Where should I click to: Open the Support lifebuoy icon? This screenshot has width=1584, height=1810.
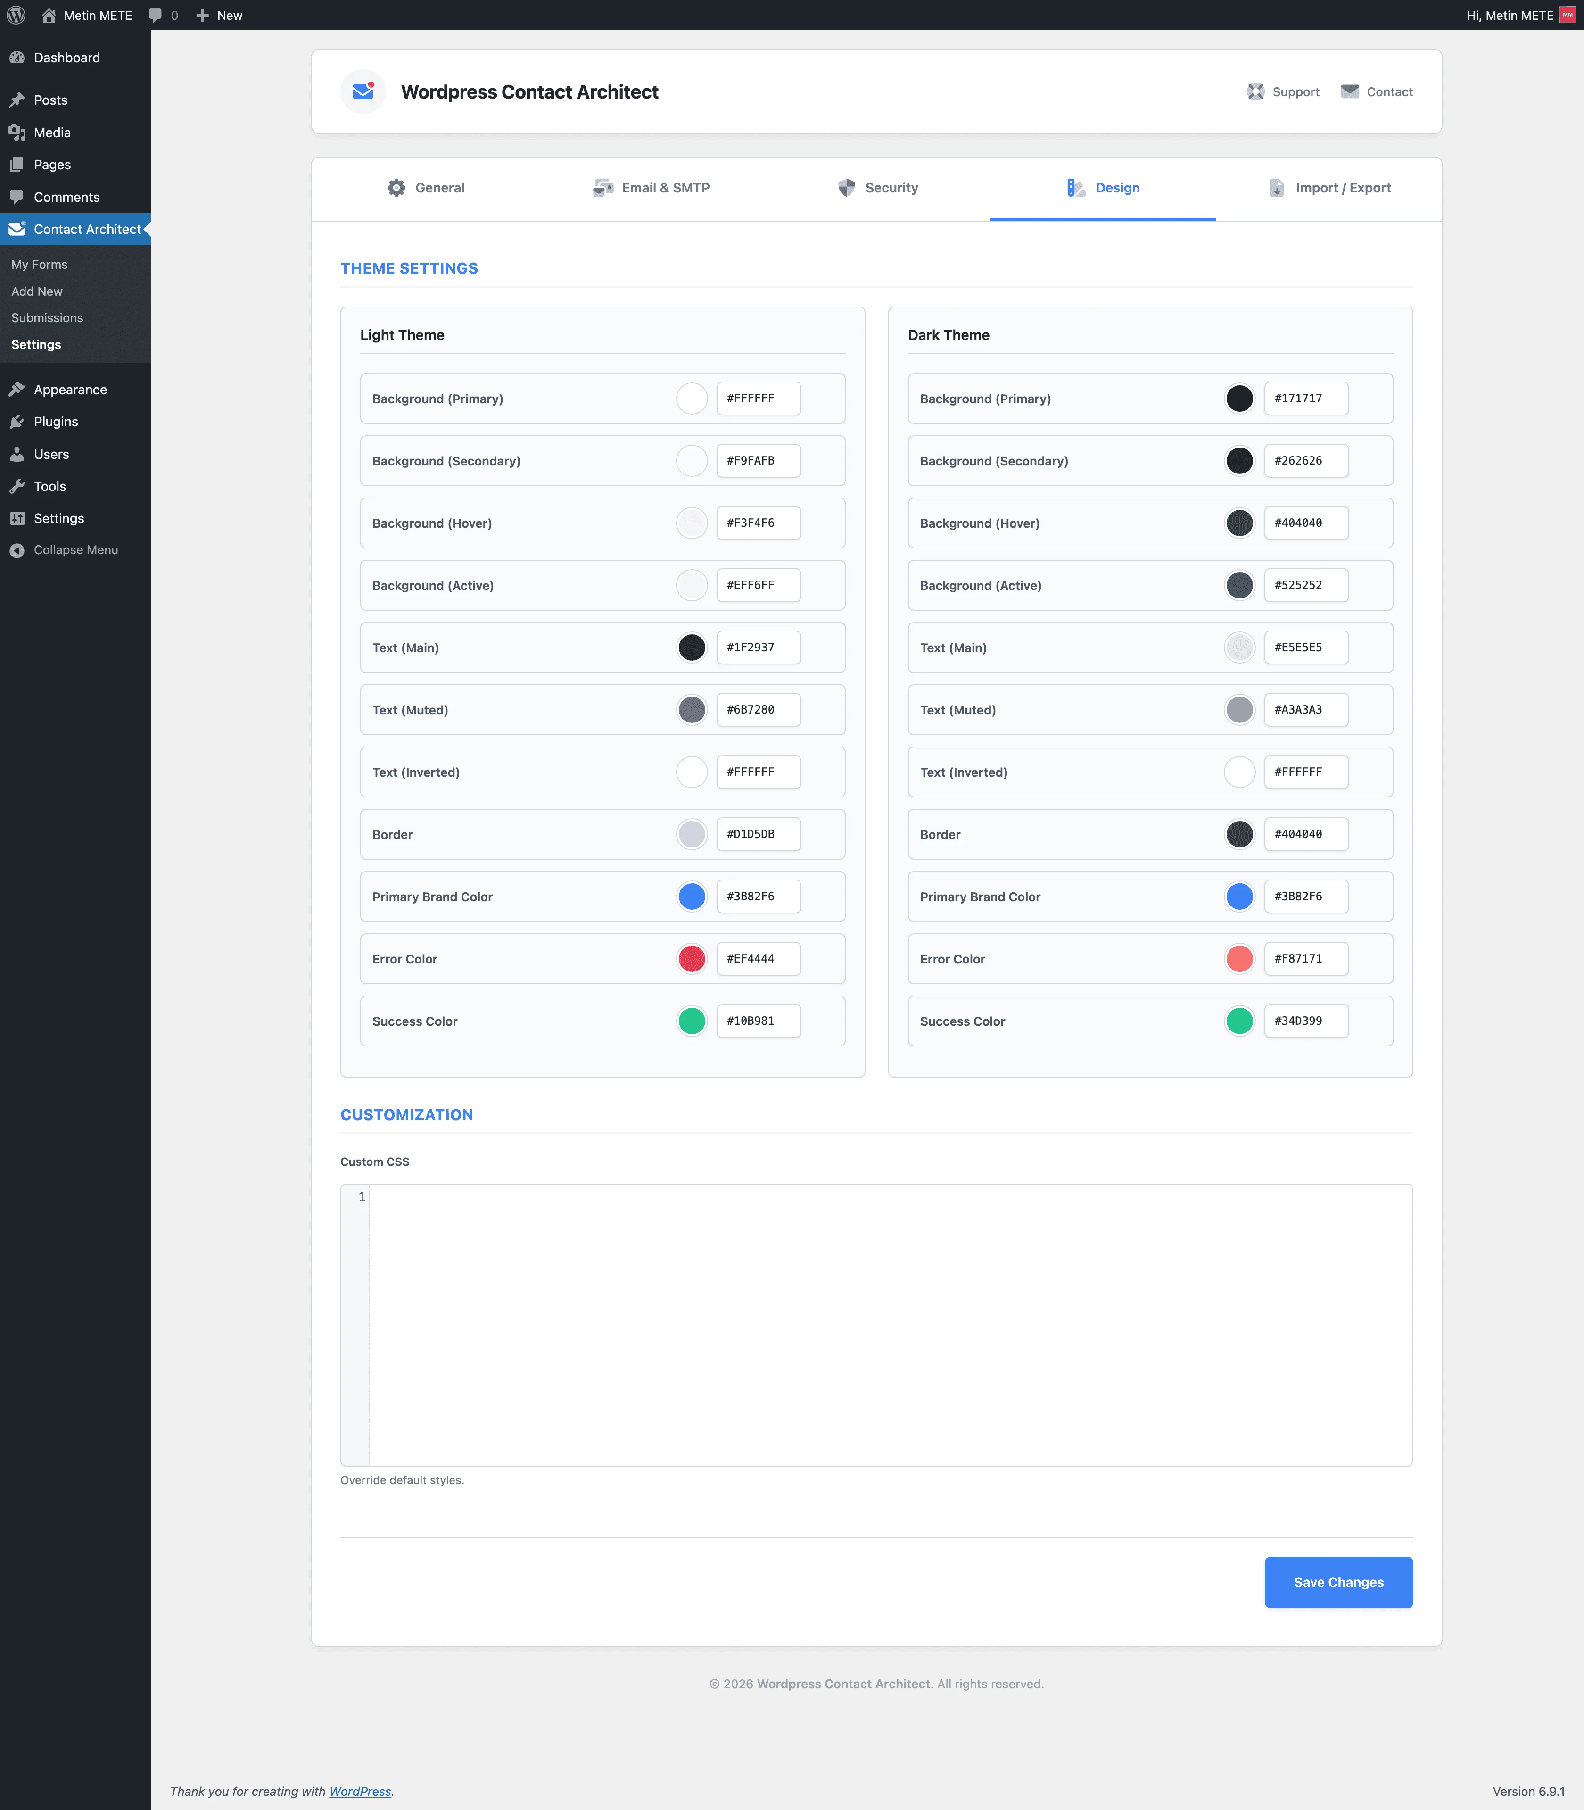[1255, 92]
